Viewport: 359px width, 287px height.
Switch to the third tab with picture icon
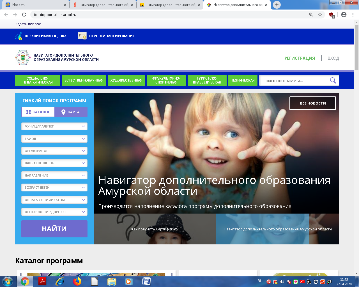170,5
